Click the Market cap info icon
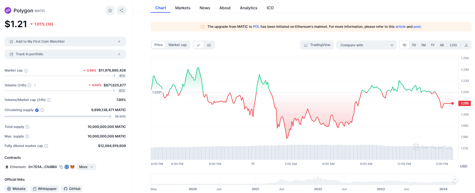475x193 pixels. click(x=26, y=71)
